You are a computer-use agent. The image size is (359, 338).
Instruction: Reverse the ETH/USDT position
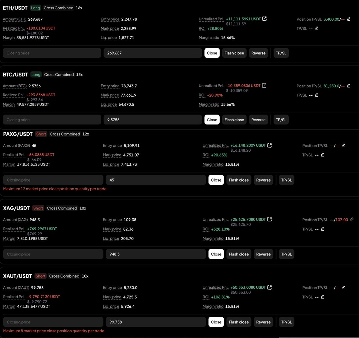click(258, 53)
